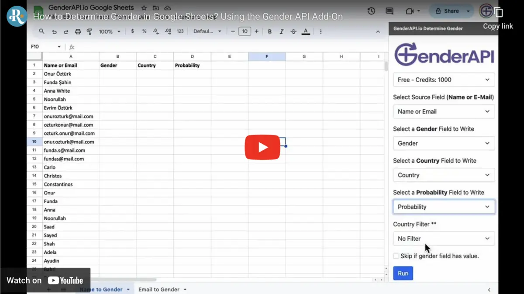This screenshot has height=294, width=524.
Task: Select the column F header
Action: point(267,56)
